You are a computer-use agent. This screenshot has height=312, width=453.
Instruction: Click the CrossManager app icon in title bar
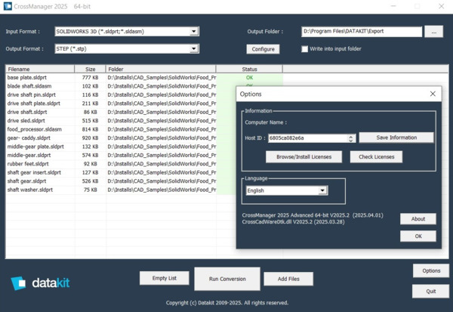pyautogui.click(x=8, y=7)
